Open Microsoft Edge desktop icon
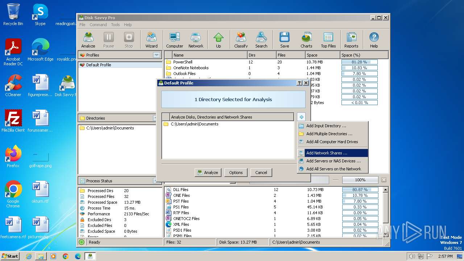464x261 pixels. pos(40,50)
